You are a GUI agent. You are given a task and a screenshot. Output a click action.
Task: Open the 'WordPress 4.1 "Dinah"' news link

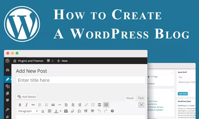pos(186,106)
